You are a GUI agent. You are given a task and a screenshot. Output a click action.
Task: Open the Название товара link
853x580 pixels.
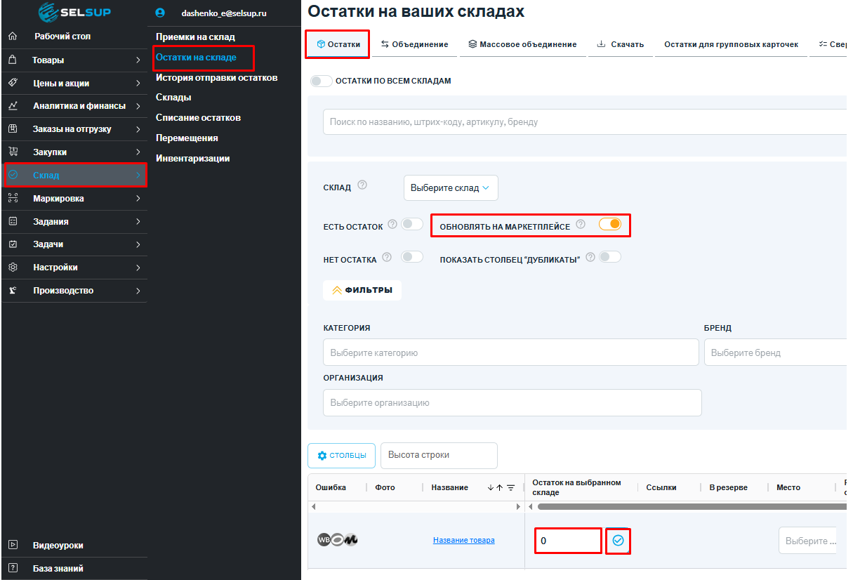(463, 540)
